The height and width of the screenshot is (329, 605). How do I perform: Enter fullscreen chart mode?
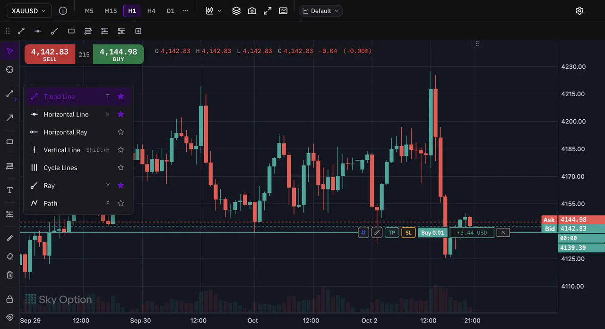point(268,10)
